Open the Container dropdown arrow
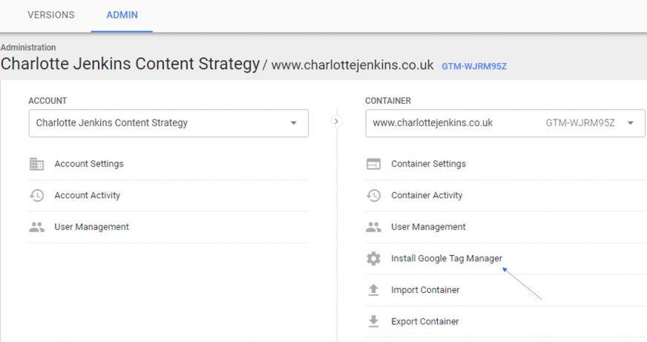This screenshot has width=647, height=342. click(630, 123)
